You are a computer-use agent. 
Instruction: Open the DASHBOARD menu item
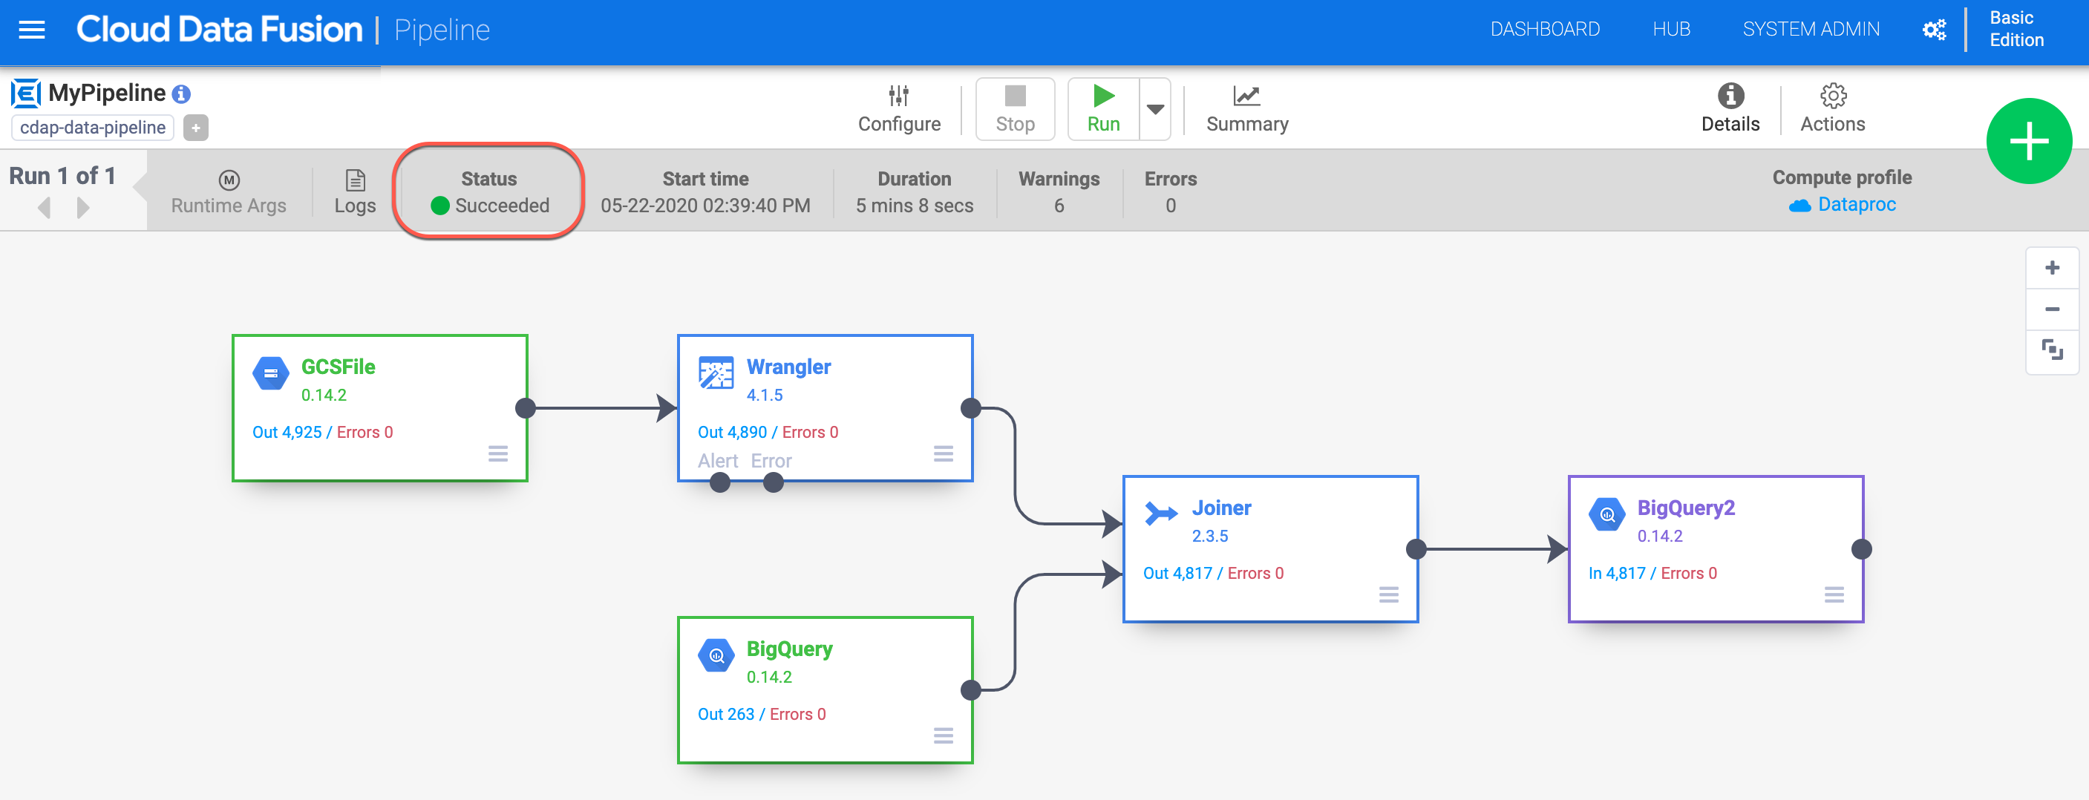(1544, 29)
